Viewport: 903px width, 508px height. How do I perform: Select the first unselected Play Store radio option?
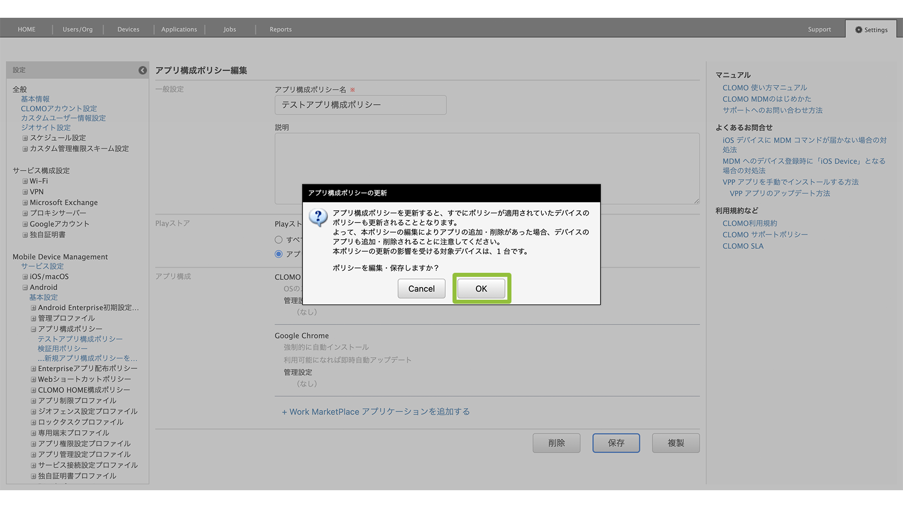(278, 240)
